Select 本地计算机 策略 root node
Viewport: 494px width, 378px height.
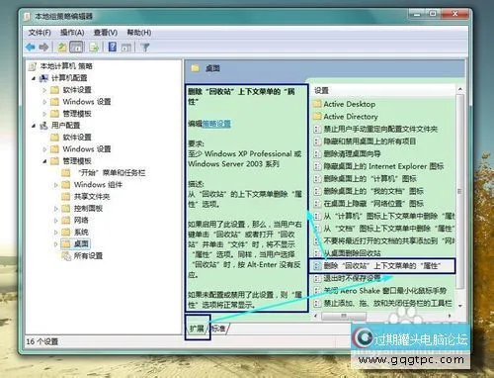pos(66,66)
